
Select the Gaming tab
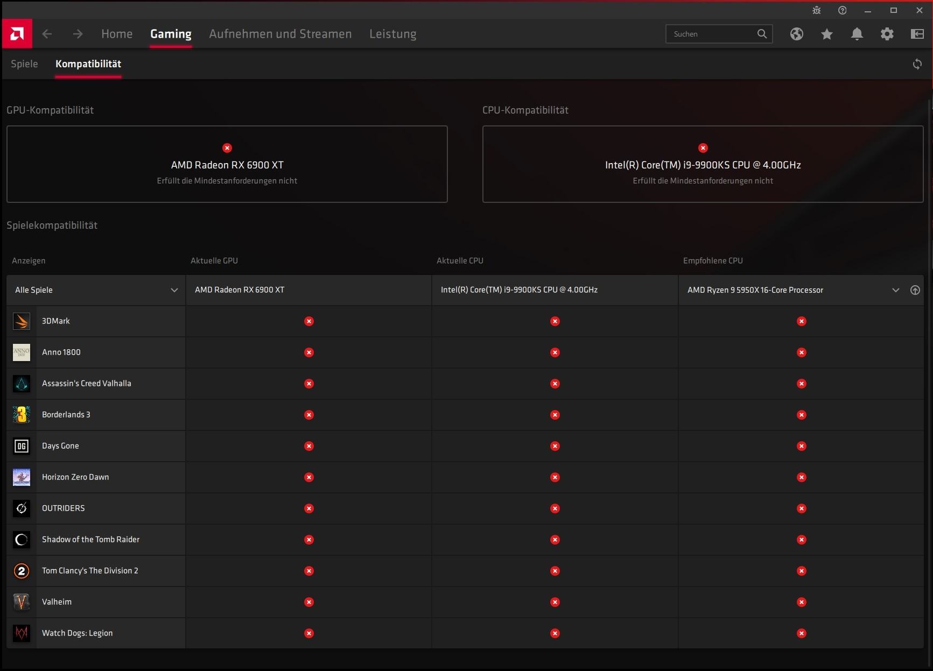click(171, 34)
